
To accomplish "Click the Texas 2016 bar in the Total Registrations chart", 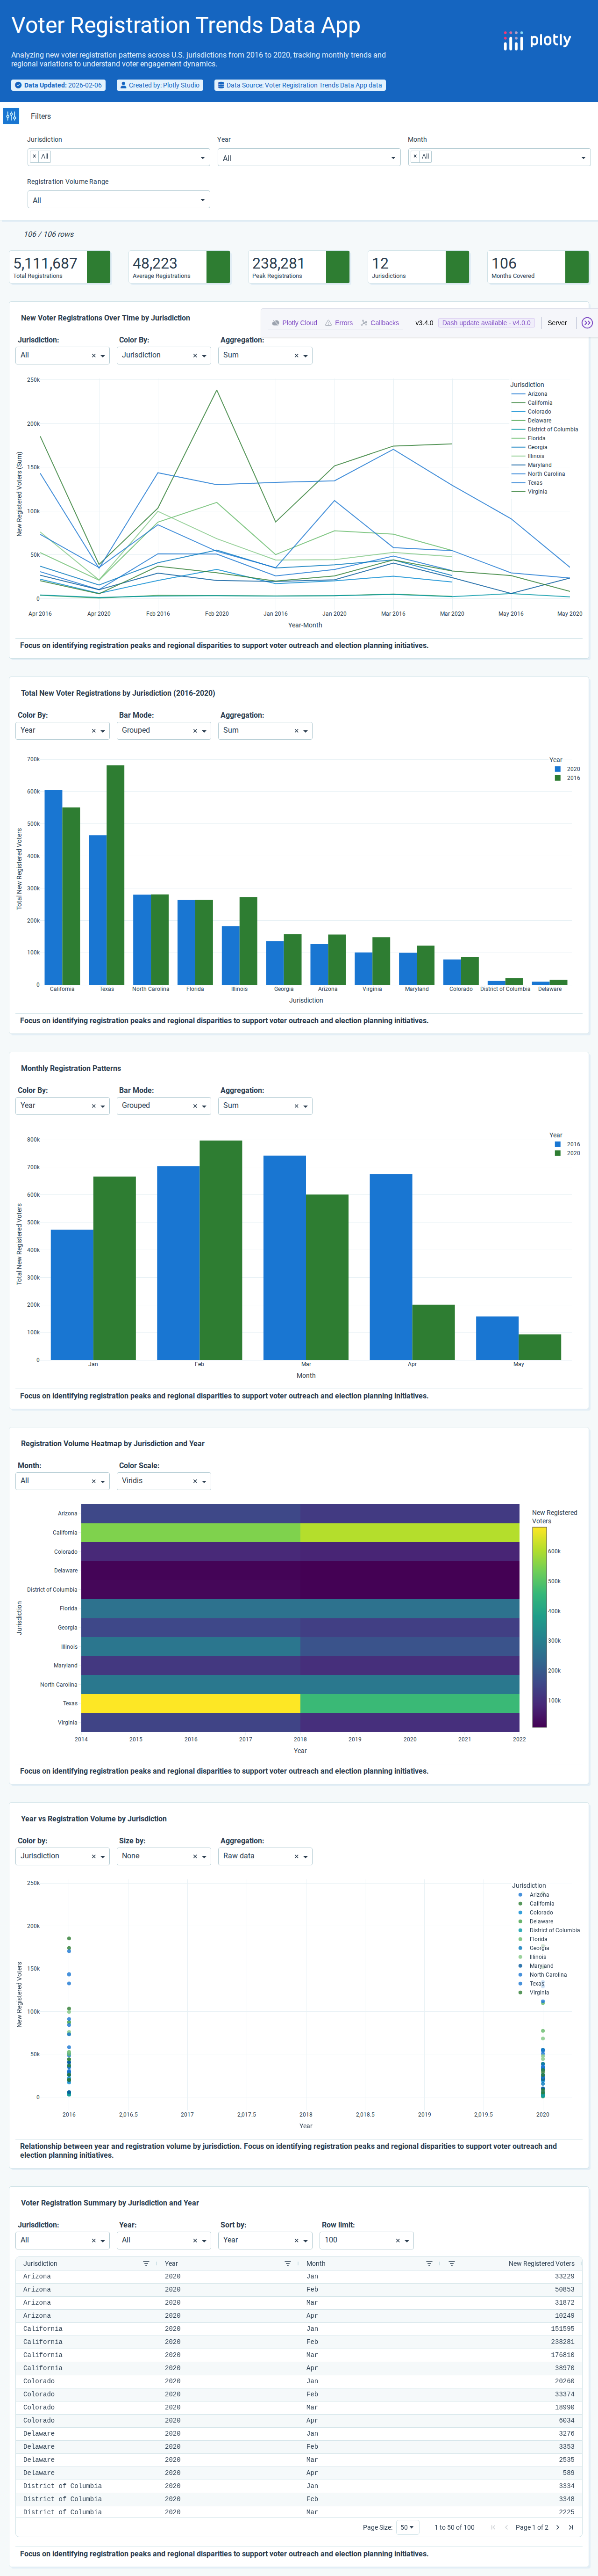I will (116, 875).
